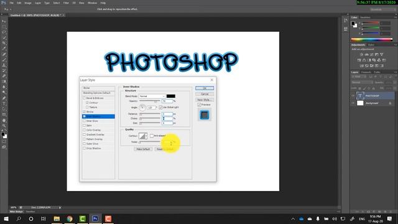
Task: Select the Brush tool
Action: 4,60
